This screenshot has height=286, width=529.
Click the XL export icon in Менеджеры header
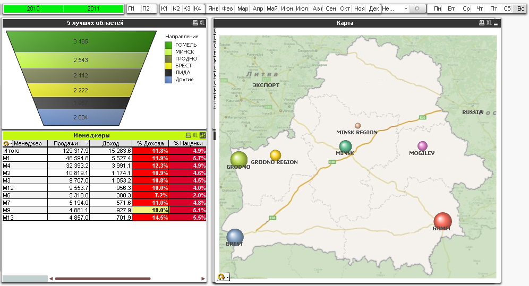click(x=195, y=135)
